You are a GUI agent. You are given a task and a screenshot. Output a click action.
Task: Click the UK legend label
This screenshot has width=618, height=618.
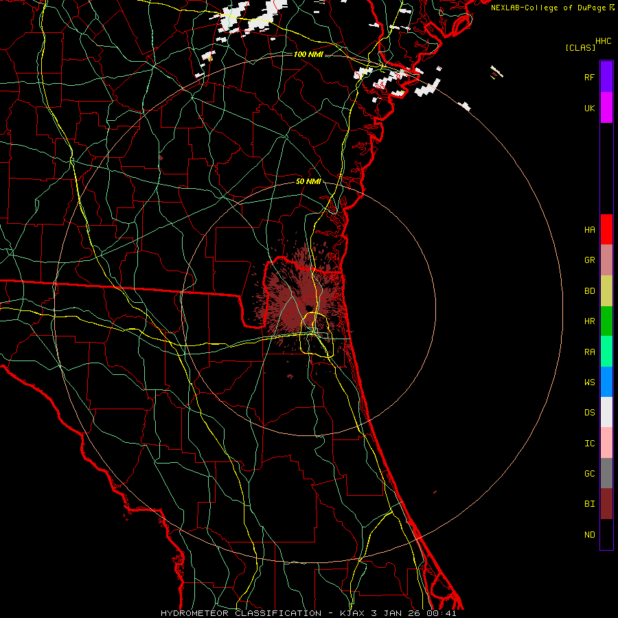[589, 108]
